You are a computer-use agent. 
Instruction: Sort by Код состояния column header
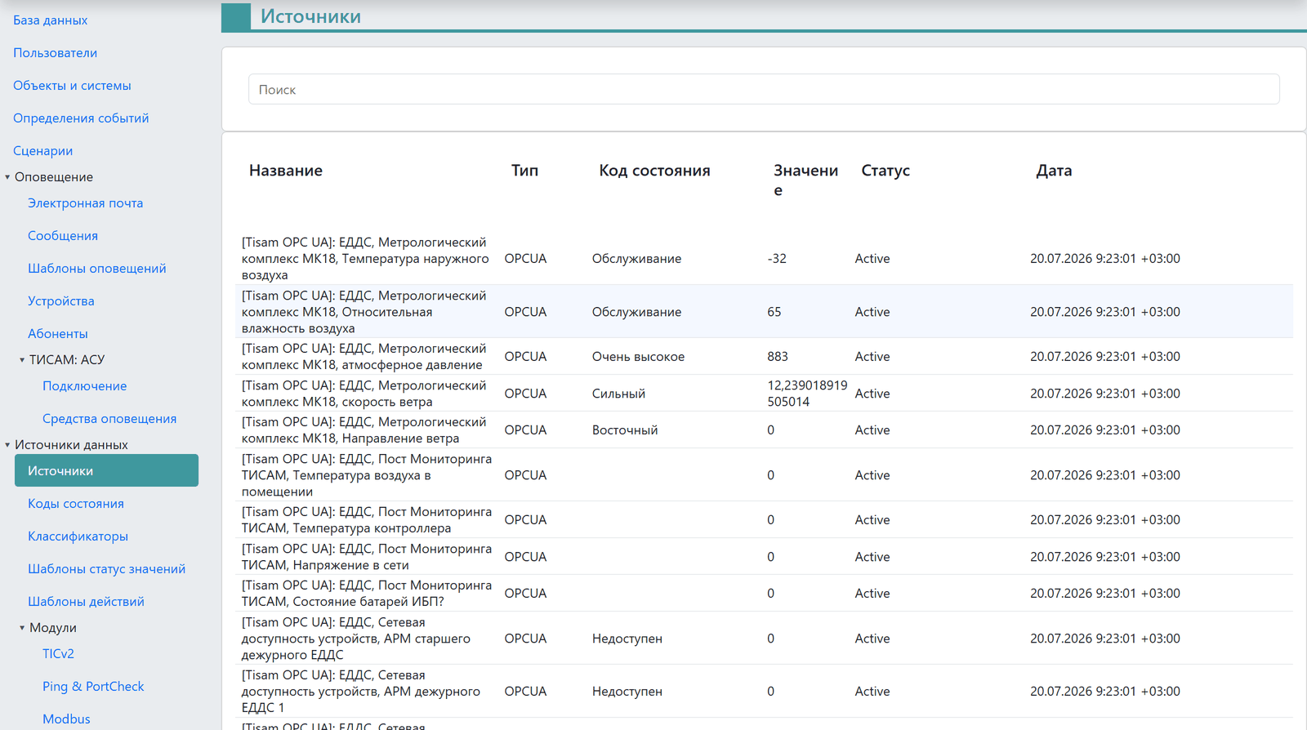pyautogui.click(x=654, y=170)
